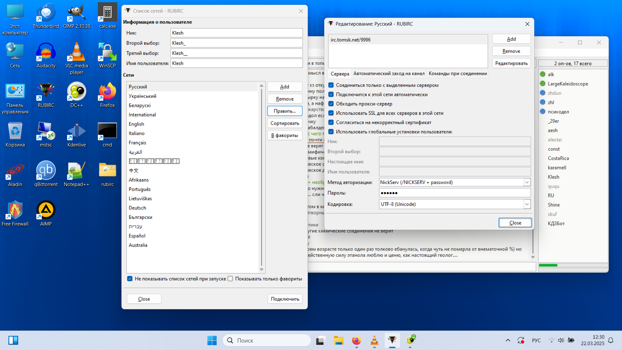Click the Подключить button
622x350 pixels.
click(285, 299)
